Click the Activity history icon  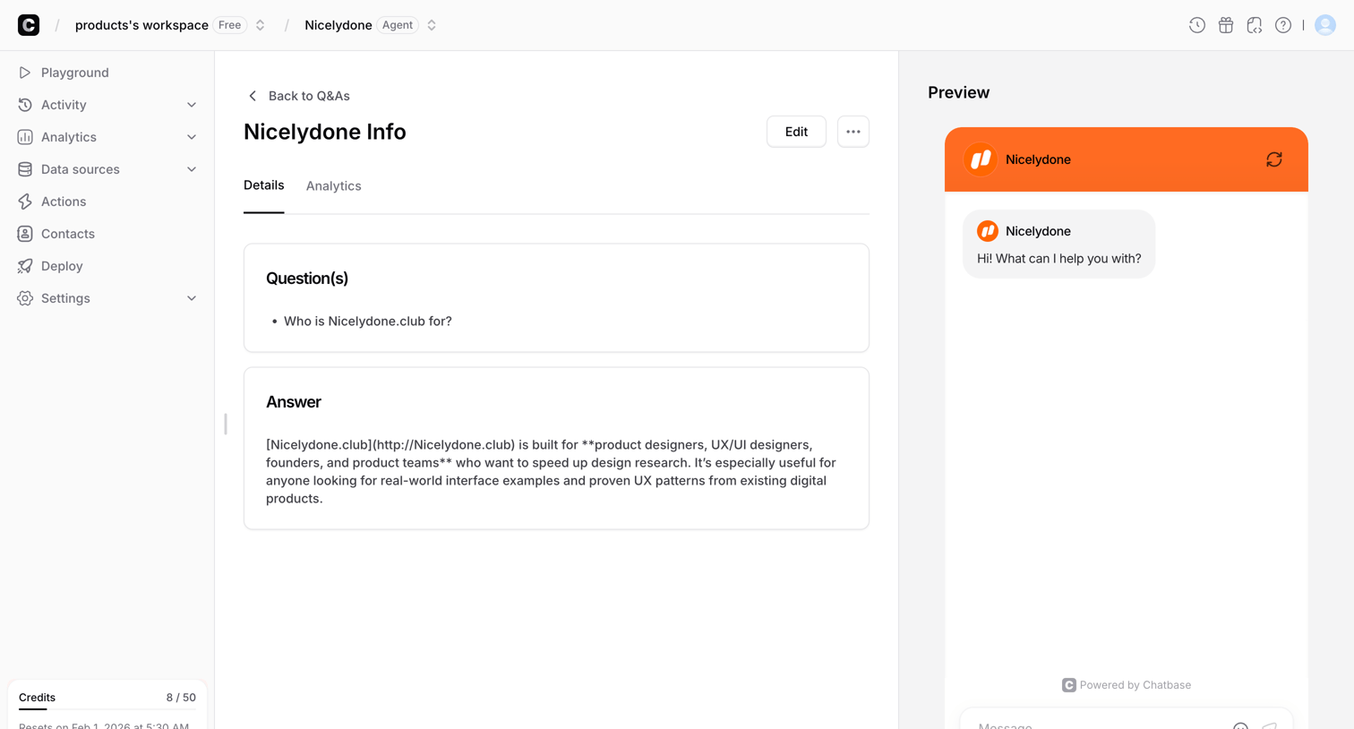tap(25, 105)
